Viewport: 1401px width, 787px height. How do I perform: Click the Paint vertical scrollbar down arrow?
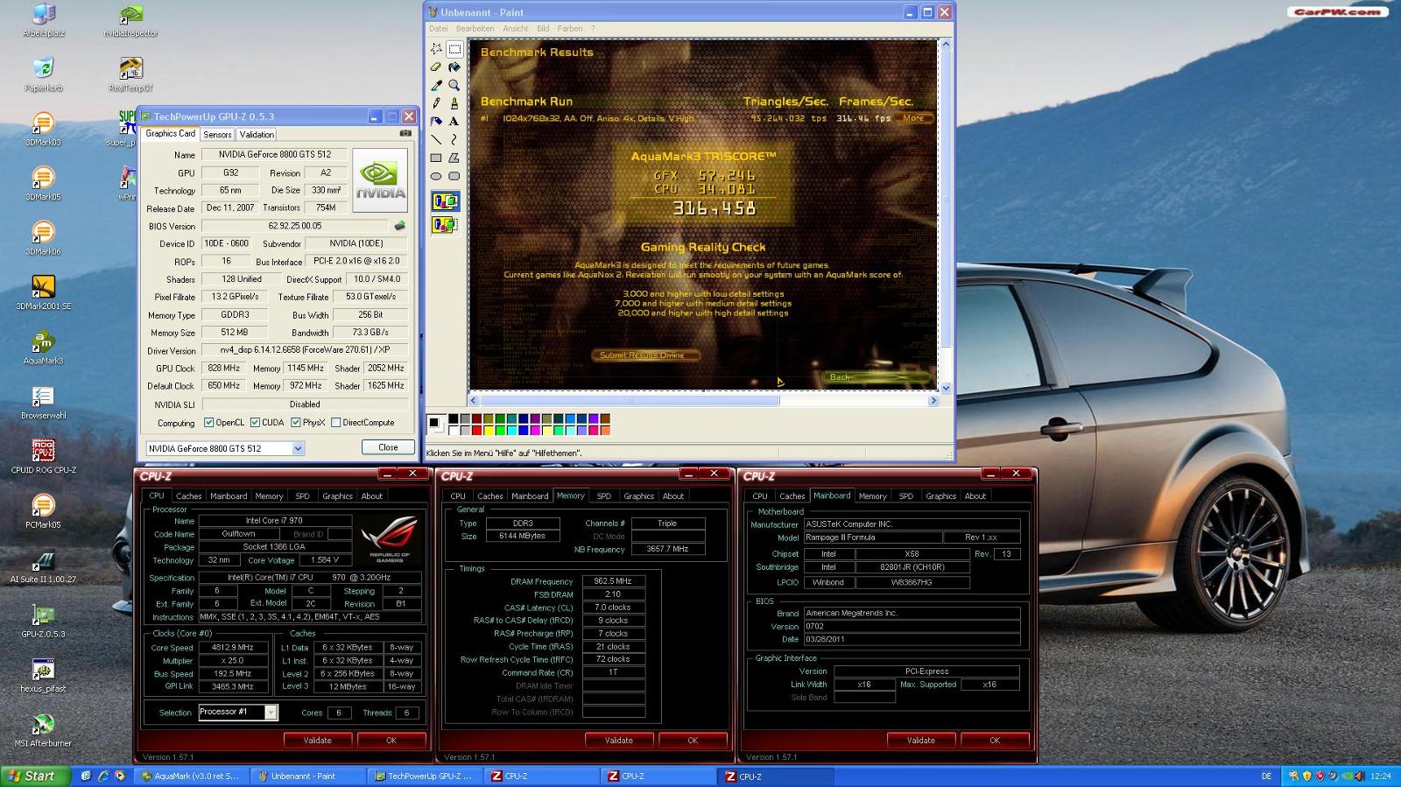click(945, 388)
